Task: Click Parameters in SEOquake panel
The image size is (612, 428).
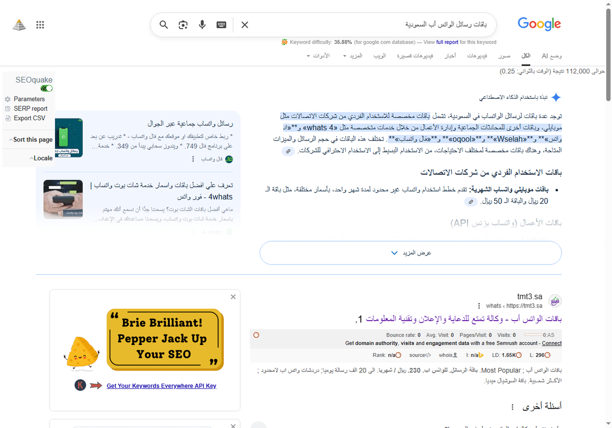Action: click(x=29, y=99)
